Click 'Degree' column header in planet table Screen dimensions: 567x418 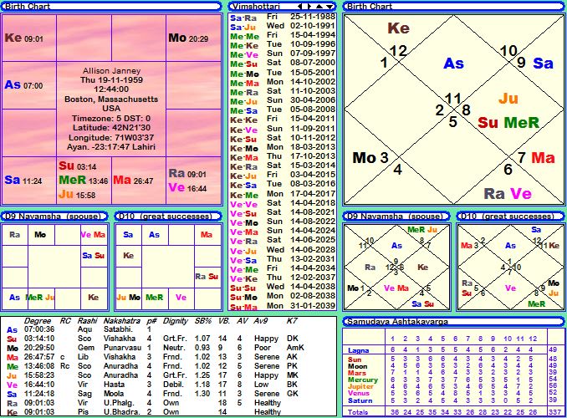coord(37,321)
